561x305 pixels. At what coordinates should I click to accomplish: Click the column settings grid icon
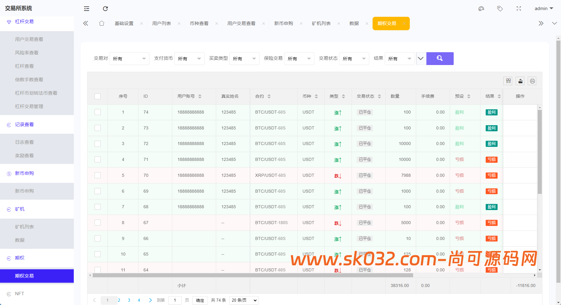click(x=508, y=81)
